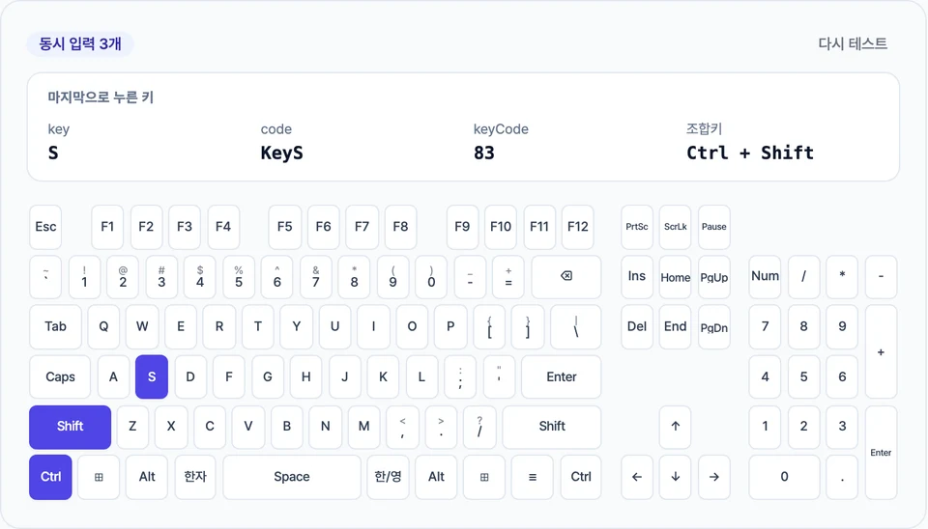
Task: Click the numpad 5 key
Action: [x=803, y=377]
